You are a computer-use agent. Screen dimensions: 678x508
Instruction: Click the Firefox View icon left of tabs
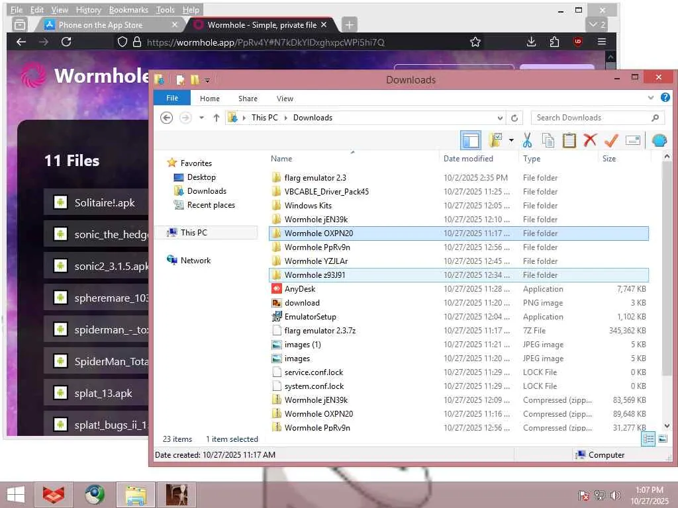pyautogui.click(x=19, y=25)
